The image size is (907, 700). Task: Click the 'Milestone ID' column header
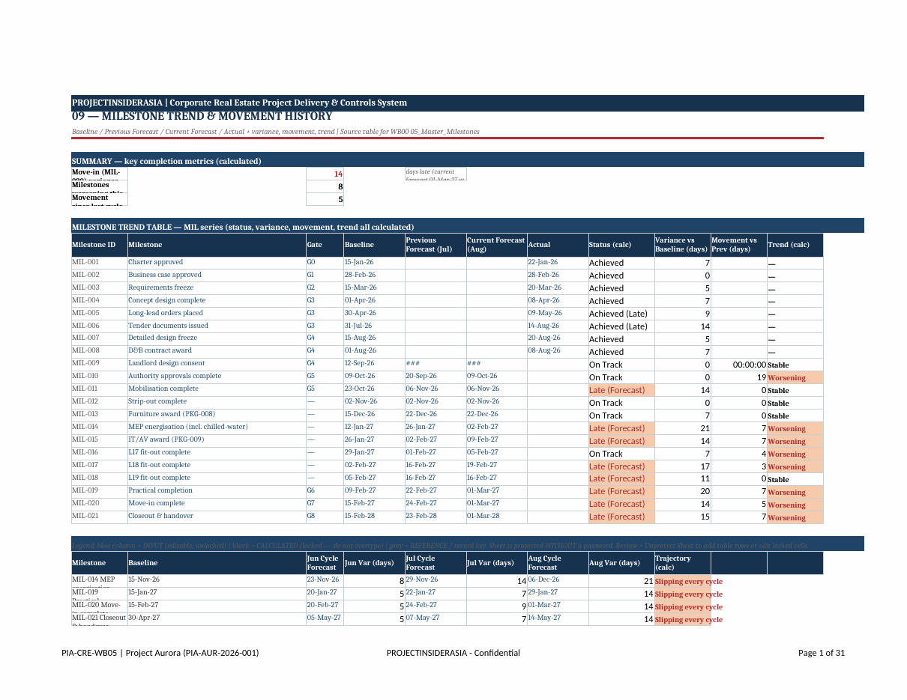tap(99, 245)
